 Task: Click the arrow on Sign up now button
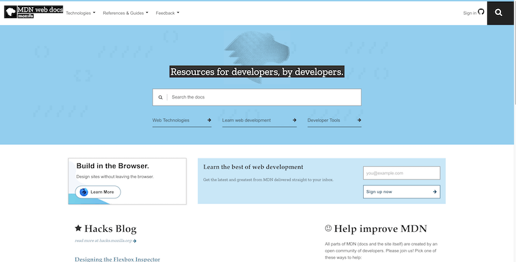(x=435, y=192)
